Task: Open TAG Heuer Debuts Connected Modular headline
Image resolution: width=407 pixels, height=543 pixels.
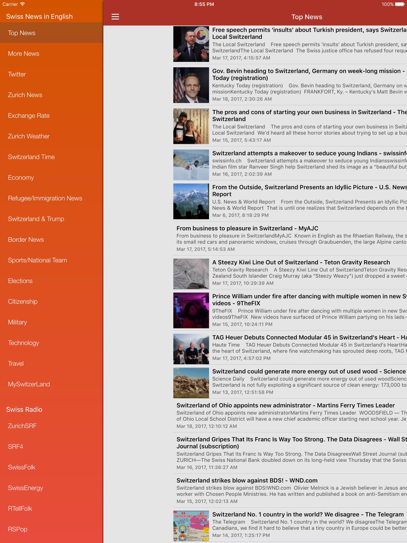Action: pos(309,337)
